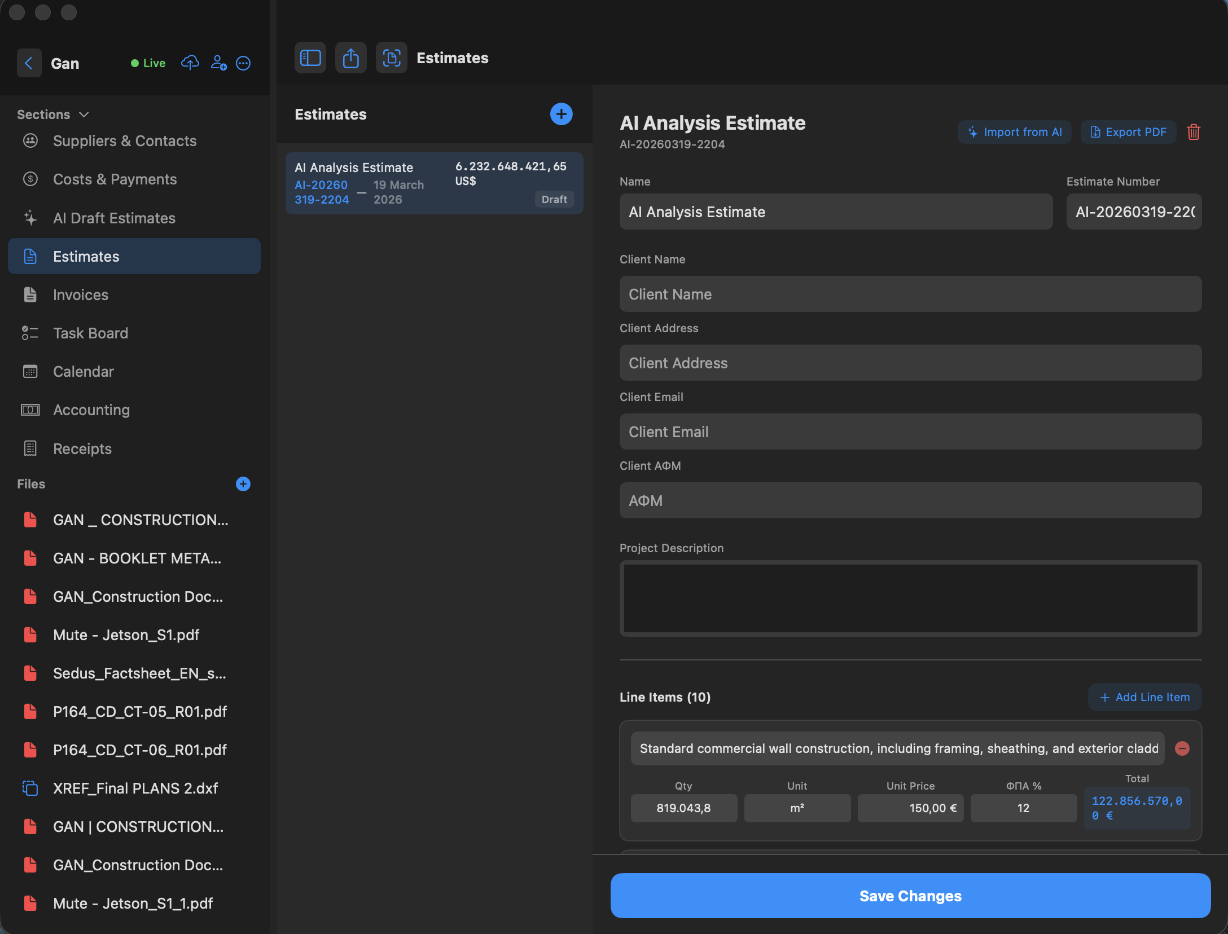
Task: Click the Client Name field
Action: [910, 294]
